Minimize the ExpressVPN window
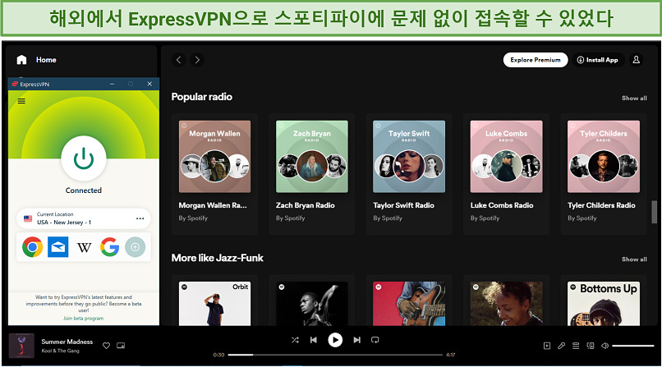This screenshot has width=662, height=367. coord(113,84)
